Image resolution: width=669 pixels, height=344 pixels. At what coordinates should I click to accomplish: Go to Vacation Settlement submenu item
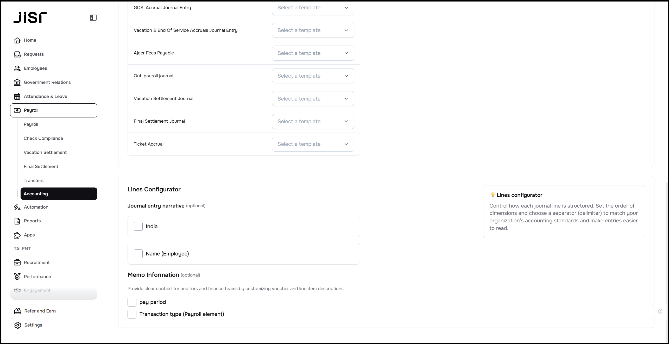click(x=45, y=152)
